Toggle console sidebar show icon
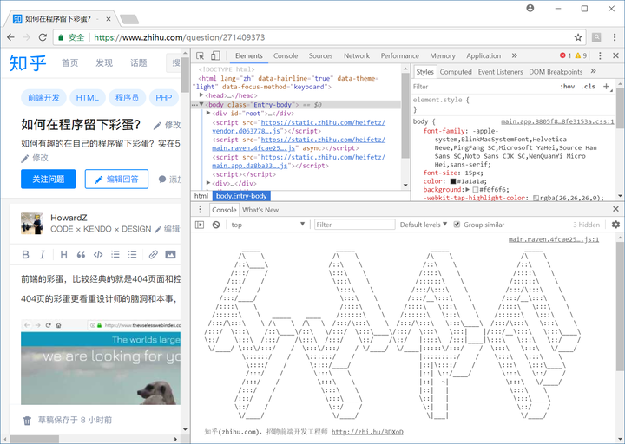The width and height of the screenshot is (625, 444). (200, 225)
